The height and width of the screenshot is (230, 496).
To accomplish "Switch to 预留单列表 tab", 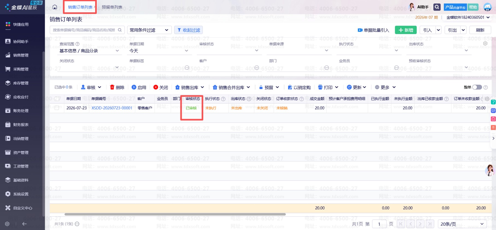I will (112, 7).
